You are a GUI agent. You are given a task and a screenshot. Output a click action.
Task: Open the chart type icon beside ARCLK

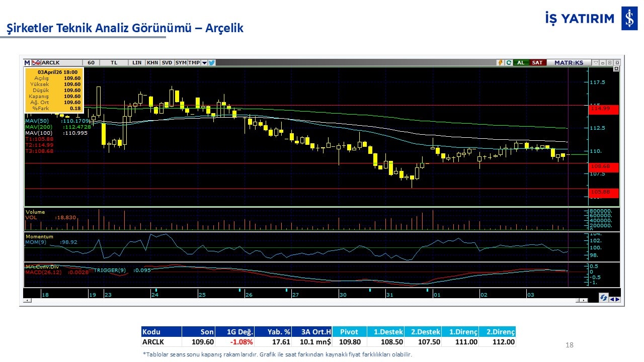tap(36, 63)
